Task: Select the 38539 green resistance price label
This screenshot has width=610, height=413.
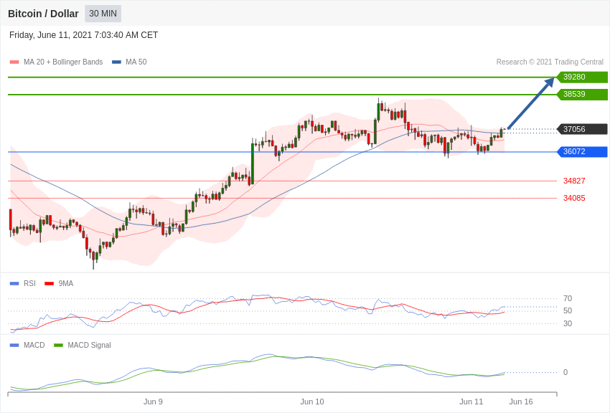Action: 581,95
